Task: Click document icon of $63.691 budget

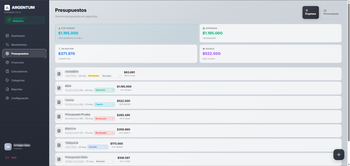Action: 59,74
